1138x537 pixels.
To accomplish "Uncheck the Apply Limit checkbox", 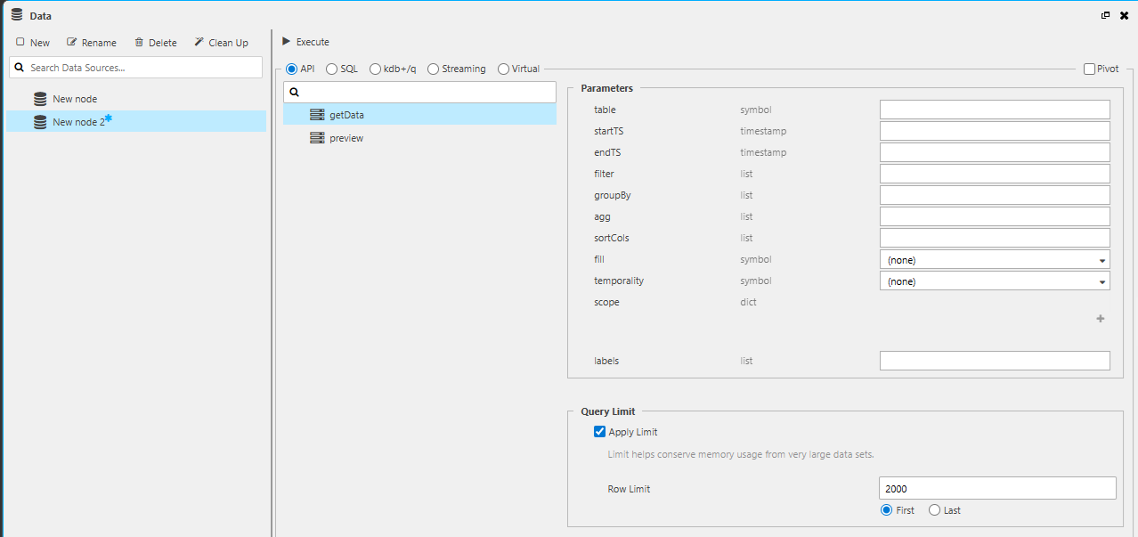I will (599, 432).
